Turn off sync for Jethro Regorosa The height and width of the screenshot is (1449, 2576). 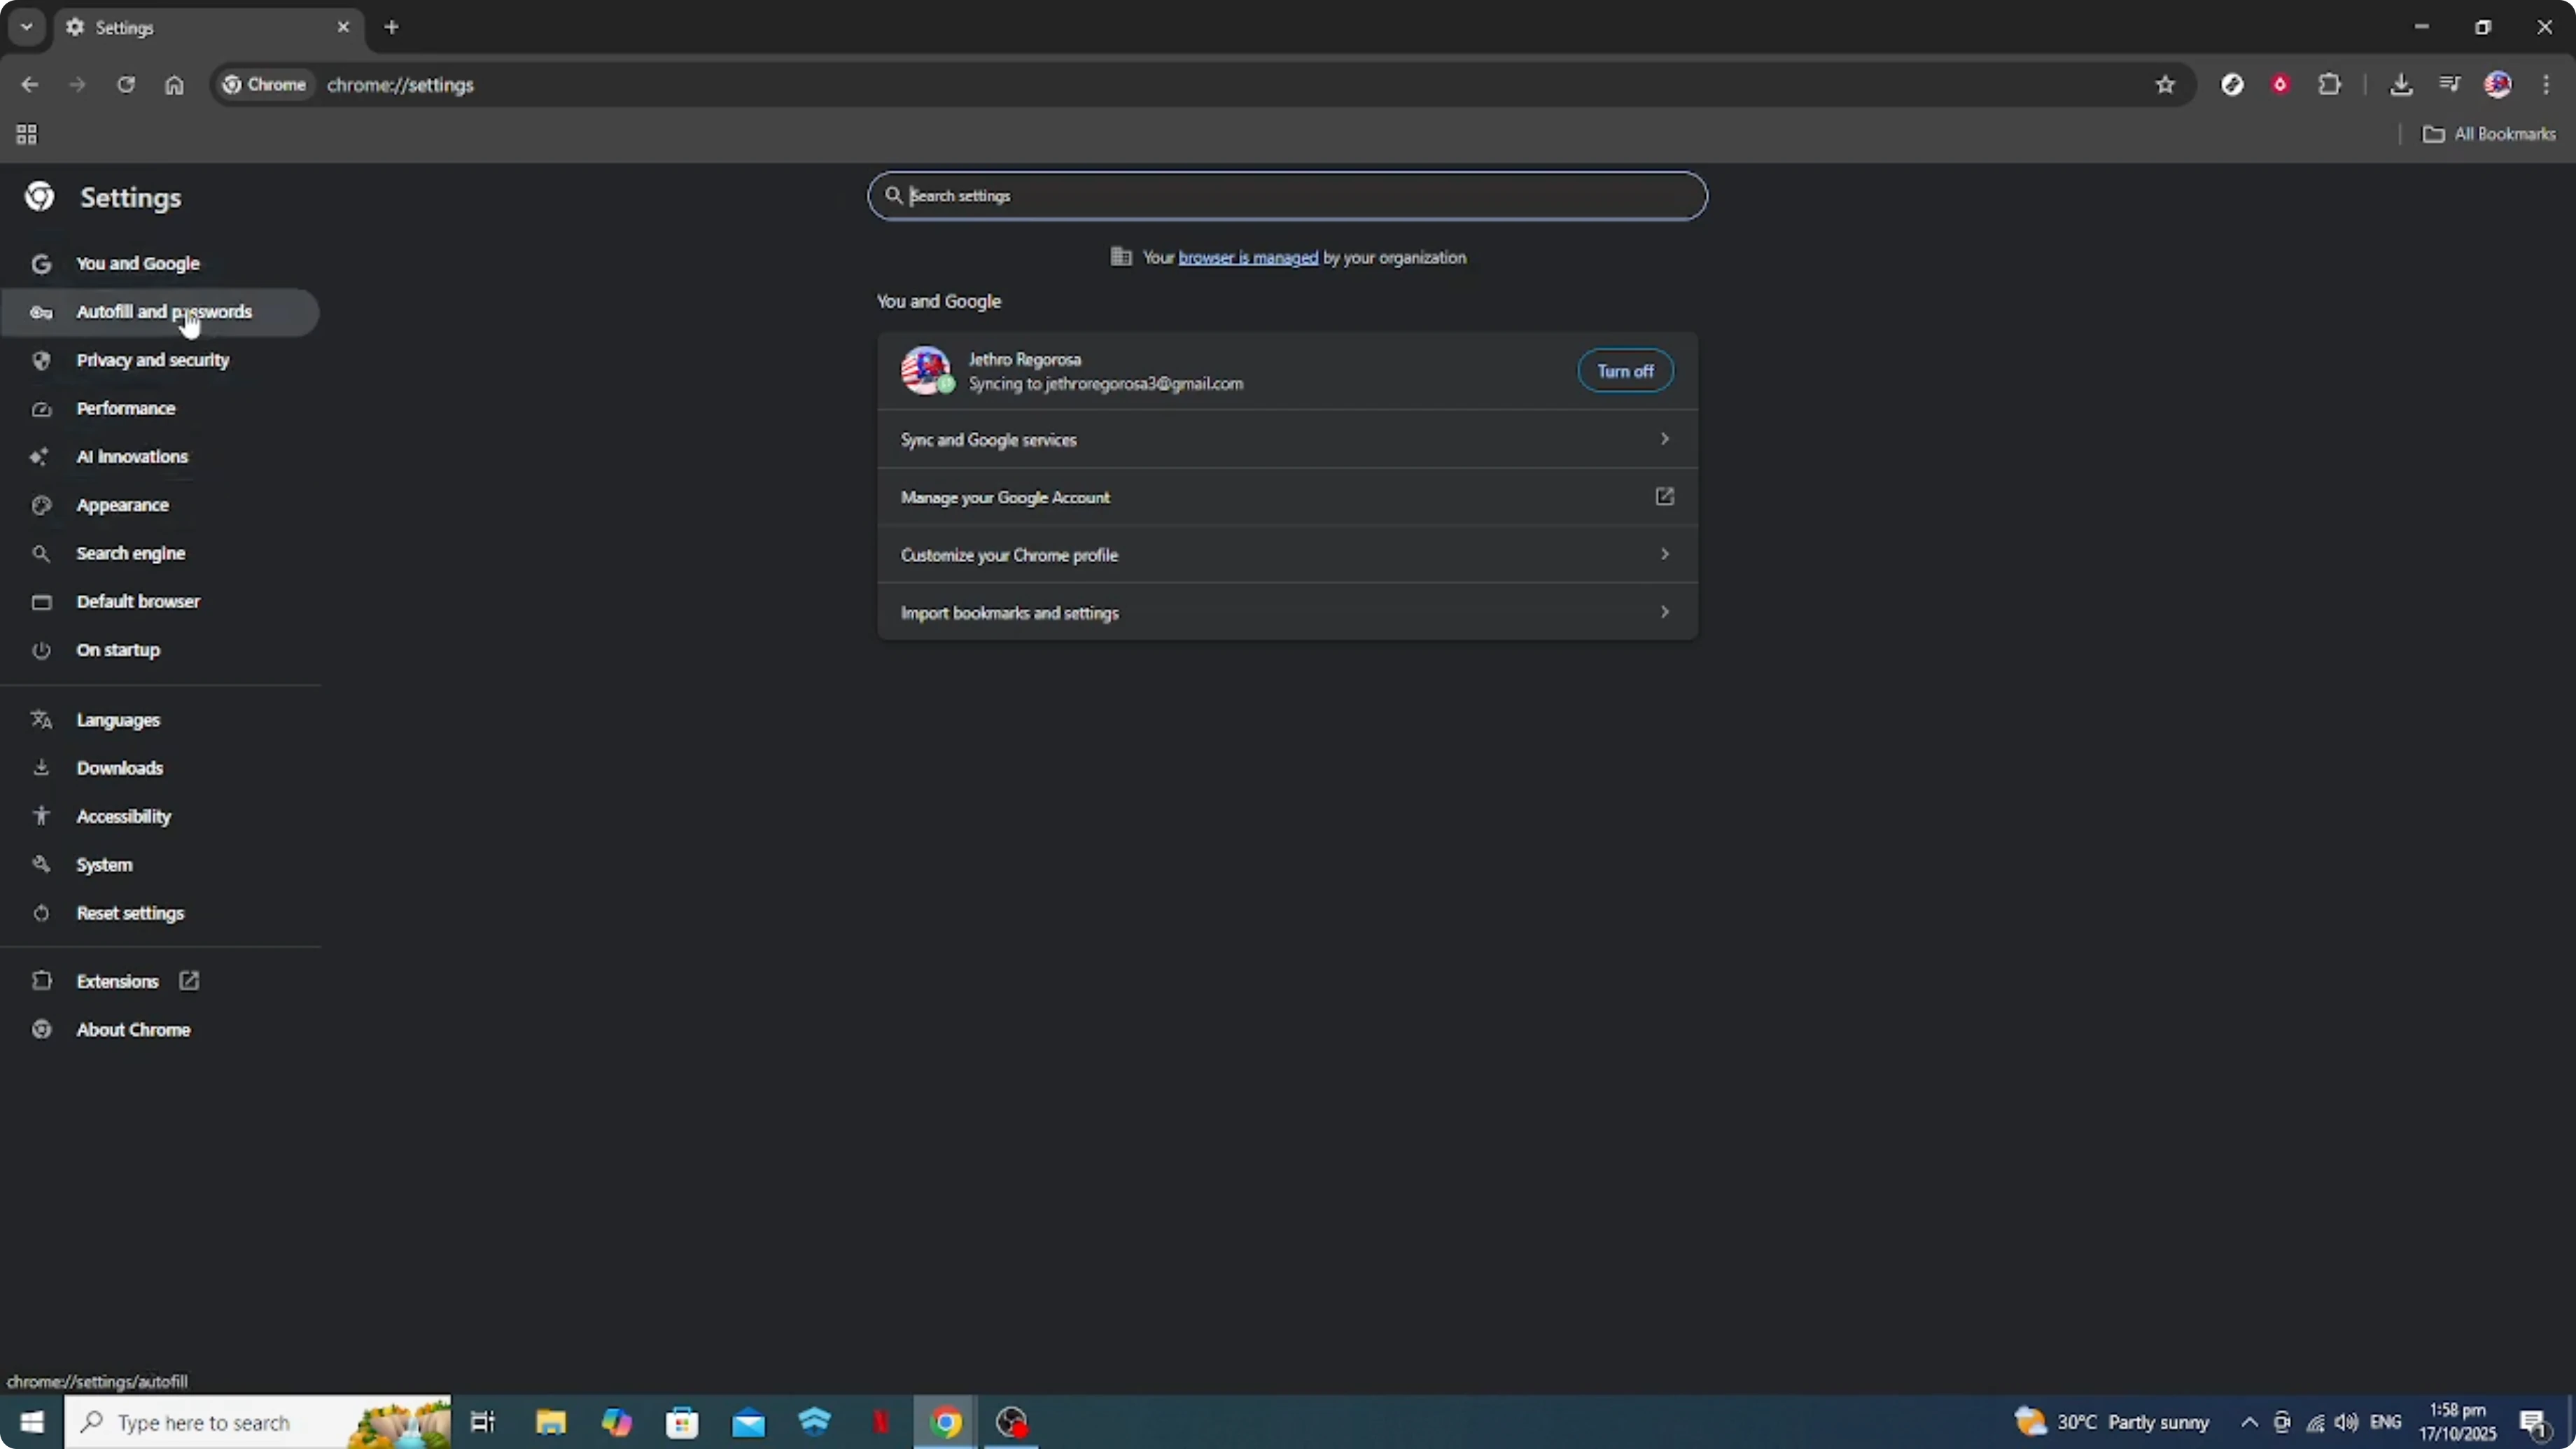click(x=1625, y=371)
